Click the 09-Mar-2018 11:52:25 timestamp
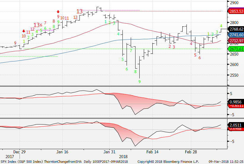244x164 pixels. [x=226, y=162]
